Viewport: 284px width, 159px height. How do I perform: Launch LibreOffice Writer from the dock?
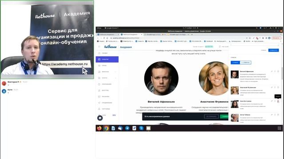point(113,128)
